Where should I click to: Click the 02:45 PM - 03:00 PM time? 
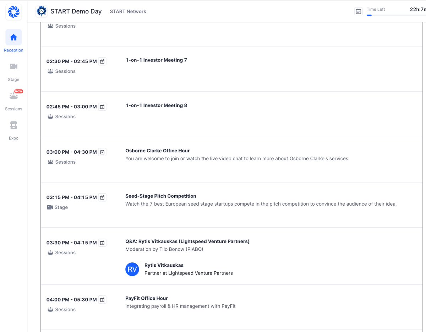coord(72,107)
